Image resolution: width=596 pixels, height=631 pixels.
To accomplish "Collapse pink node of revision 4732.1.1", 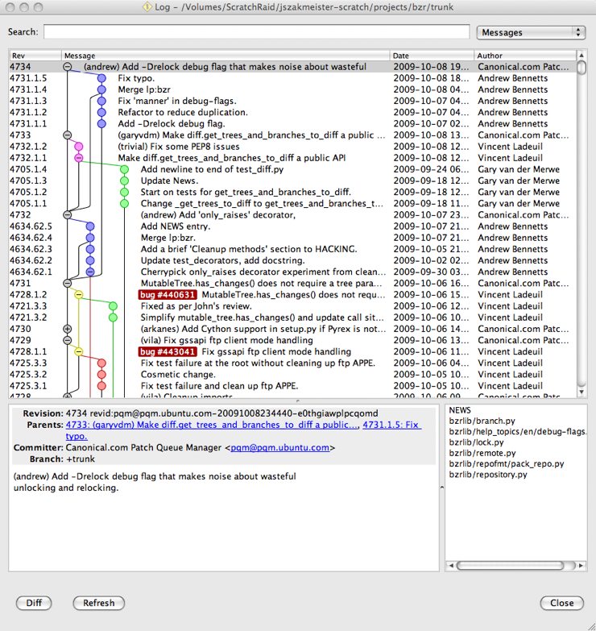I will 79,158.
